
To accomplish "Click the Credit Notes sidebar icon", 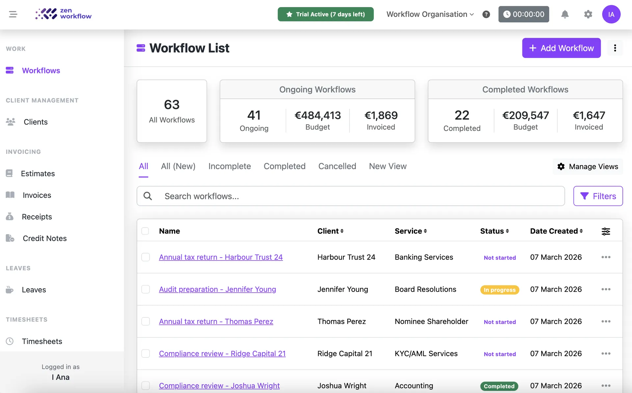I will (x=10, y=238).
